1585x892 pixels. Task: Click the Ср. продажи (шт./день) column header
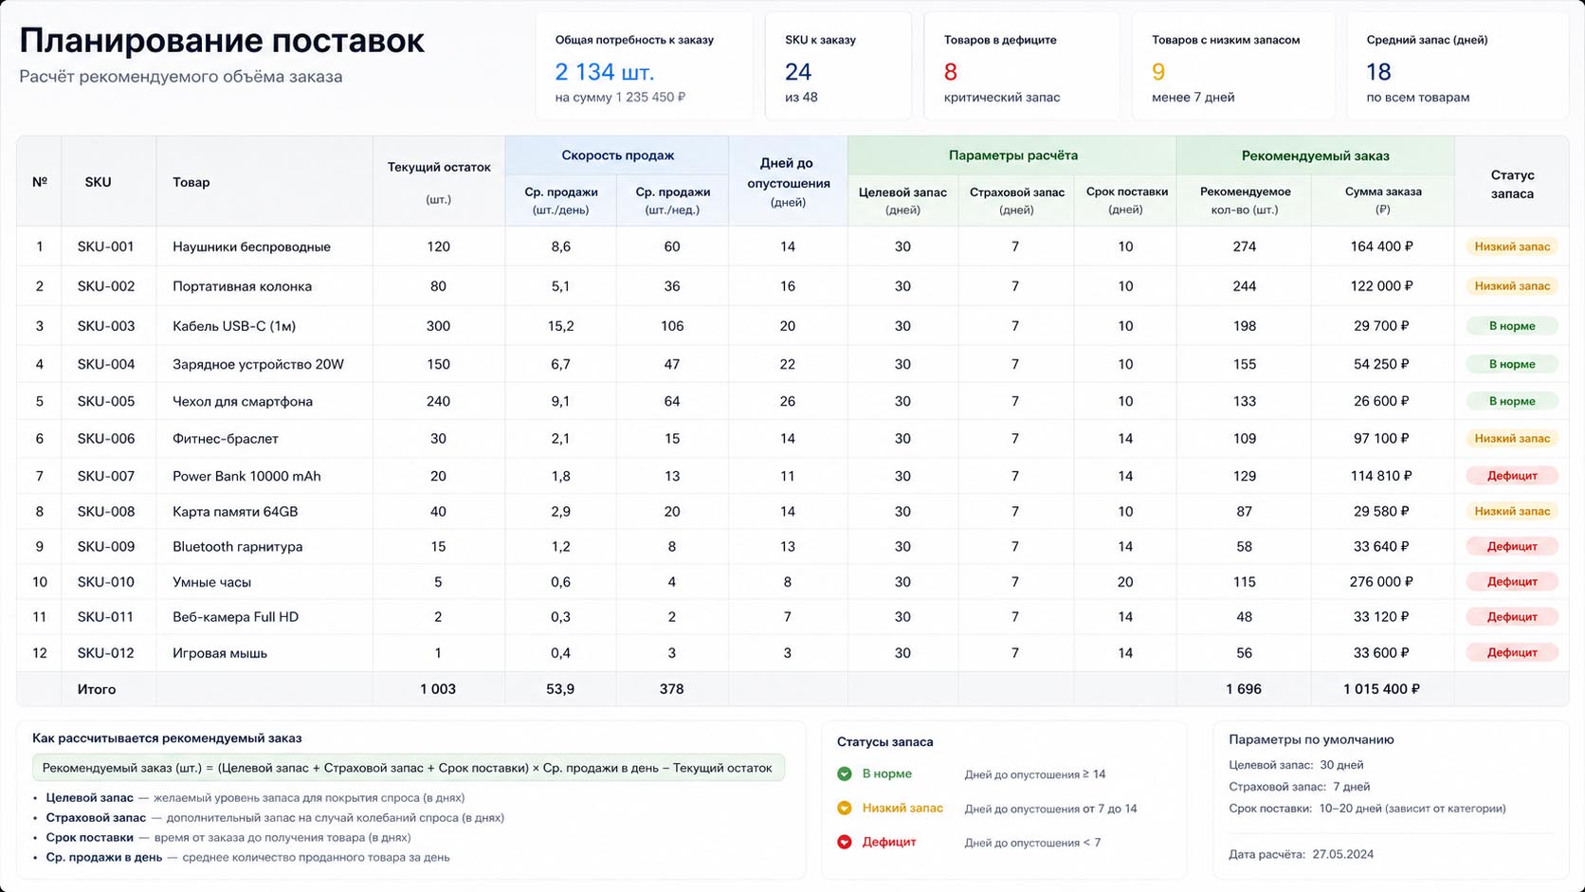[x=561, y=200]
